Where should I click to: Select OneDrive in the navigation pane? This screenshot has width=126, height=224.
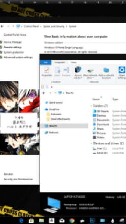coord(52,109)
